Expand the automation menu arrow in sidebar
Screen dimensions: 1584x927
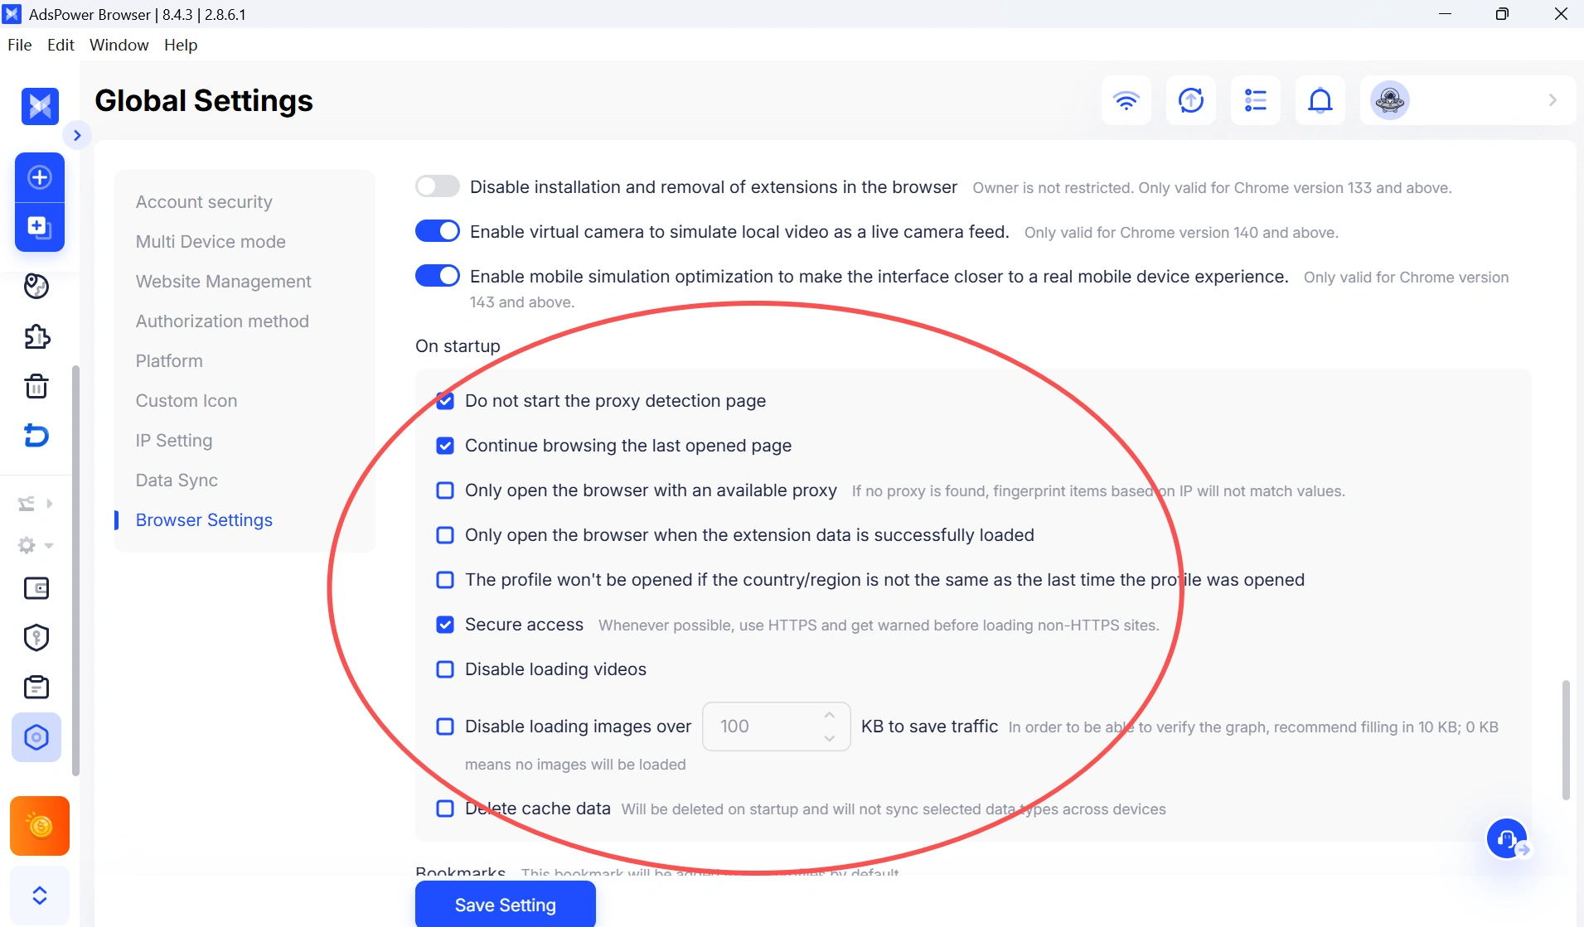[x=49, y=503]
